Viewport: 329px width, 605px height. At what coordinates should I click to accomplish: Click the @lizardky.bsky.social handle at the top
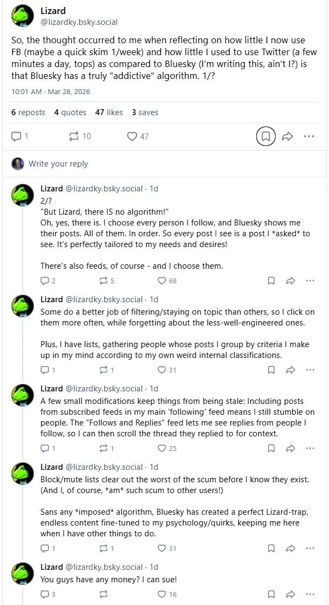79,22
